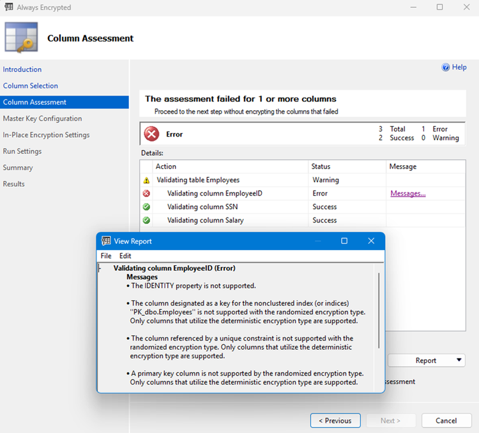Click the nonclustered index PK_dbo.Employees message
This screenshot has height=433, width=479.
(246, 312)
